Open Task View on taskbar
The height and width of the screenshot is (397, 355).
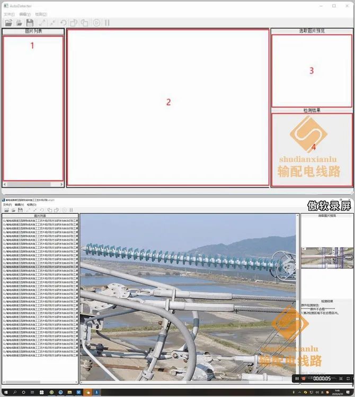(32, 392)
